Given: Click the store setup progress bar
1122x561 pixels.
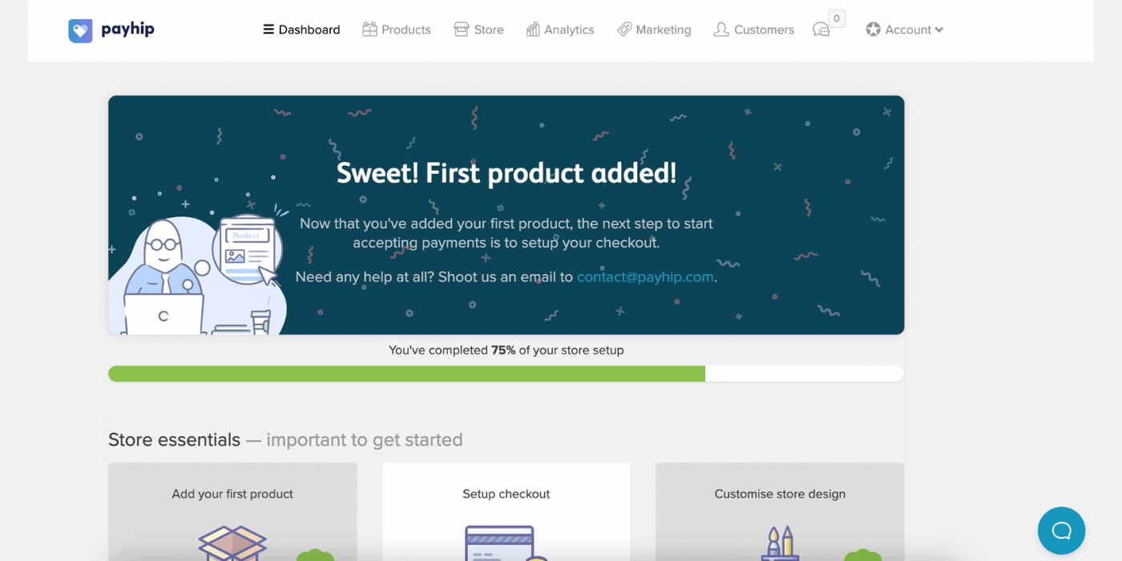Looking at the screenshot, I should (506, 373).
